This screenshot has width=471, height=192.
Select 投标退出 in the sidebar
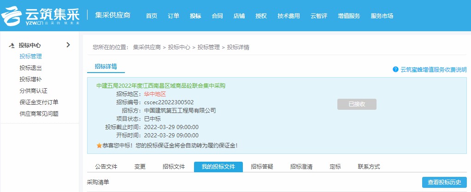click(30, 68)
